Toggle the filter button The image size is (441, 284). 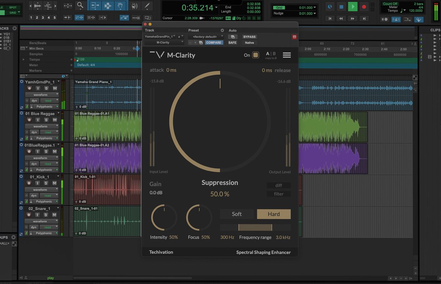coord(279,194)
